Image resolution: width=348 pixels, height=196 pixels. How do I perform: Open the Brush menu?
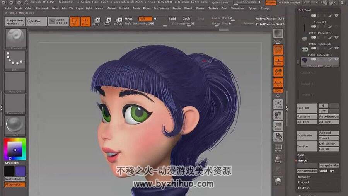(18, 9)
